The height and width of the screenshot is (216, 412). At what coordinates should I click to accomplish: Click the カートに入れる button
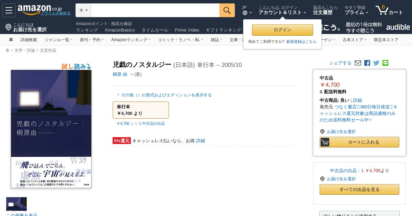click(359, 142)
